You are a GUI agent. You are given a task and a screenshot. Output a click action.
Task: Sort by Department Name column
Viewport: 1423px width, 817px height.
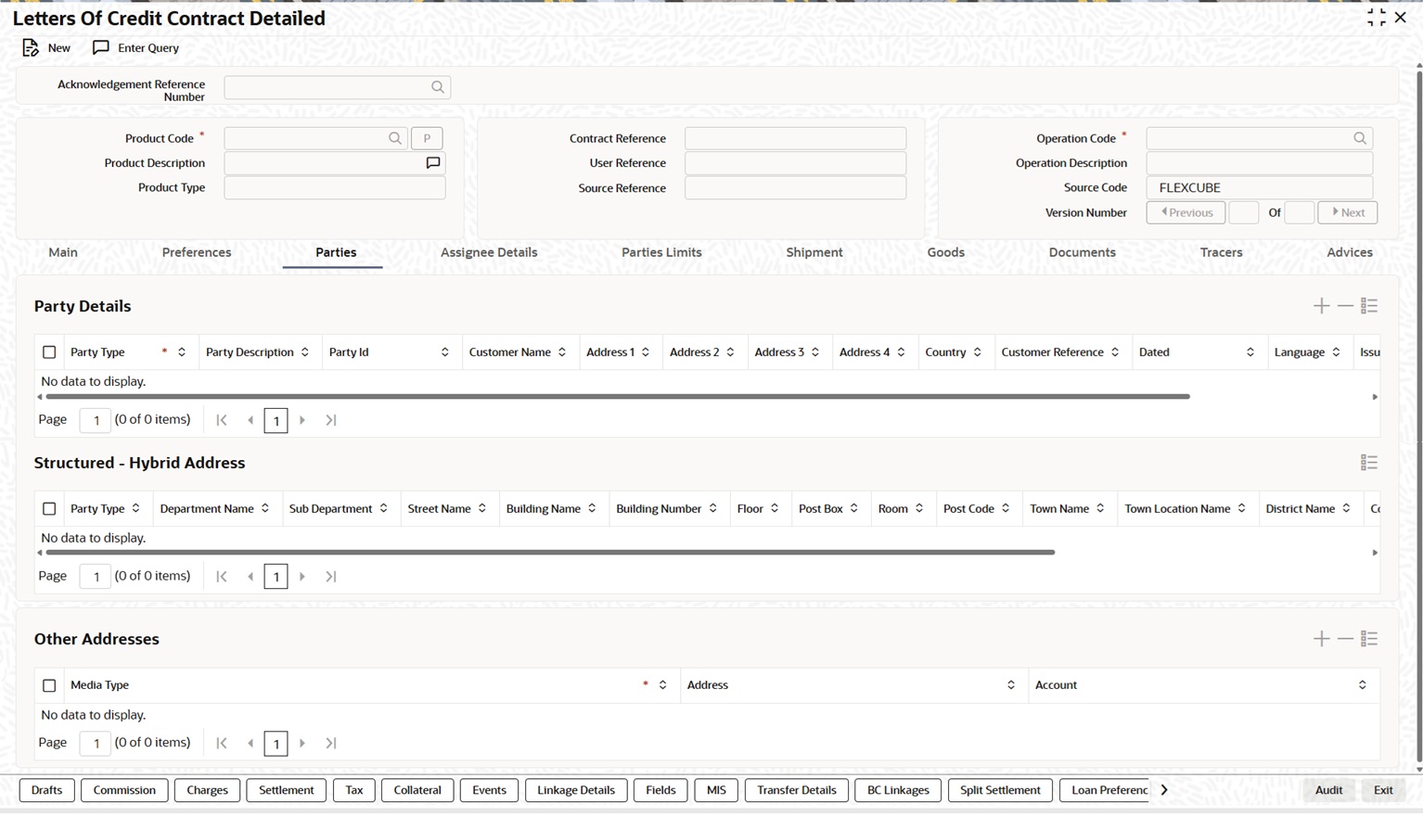click(265, 509)
